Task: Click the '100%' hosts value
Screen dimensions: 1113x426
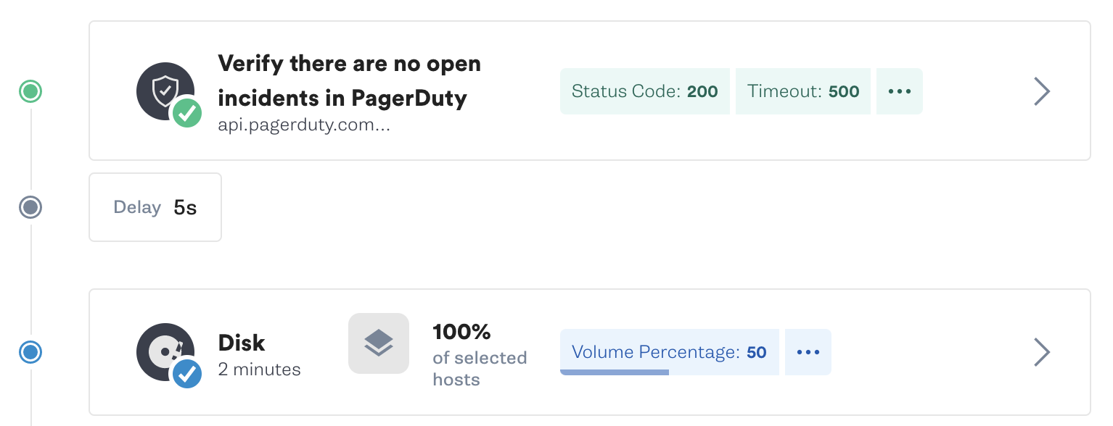Action: (x=461, y=332)
